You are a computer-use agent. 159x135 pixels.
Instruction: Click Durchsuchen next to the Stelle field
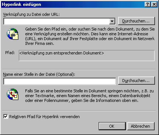click(137, 81)
